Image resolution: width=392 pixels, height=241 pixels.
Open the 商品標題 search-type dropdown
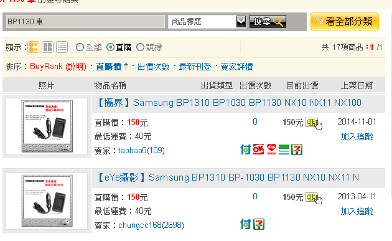[207, 22]
